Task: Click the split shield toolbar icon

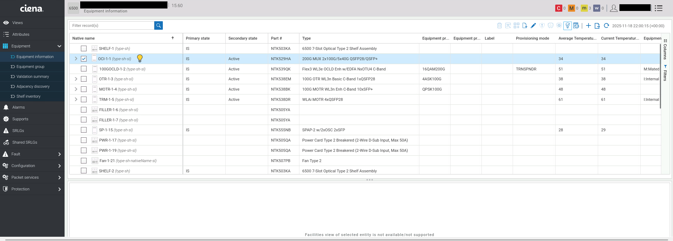Action: pos(551,25)
